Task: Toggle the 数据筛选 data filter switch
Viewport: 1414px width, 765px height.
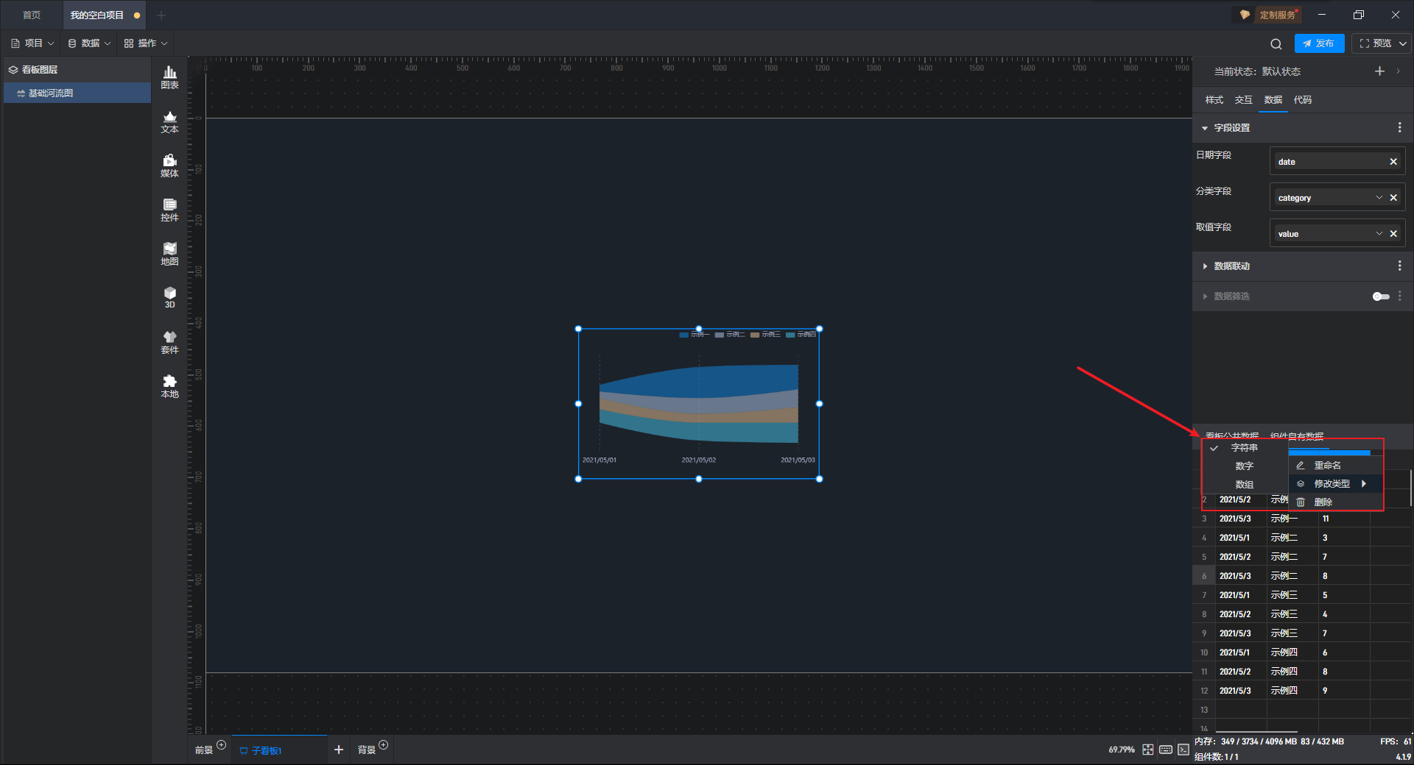Action: pyautogui.click(x=1381, y=296)
